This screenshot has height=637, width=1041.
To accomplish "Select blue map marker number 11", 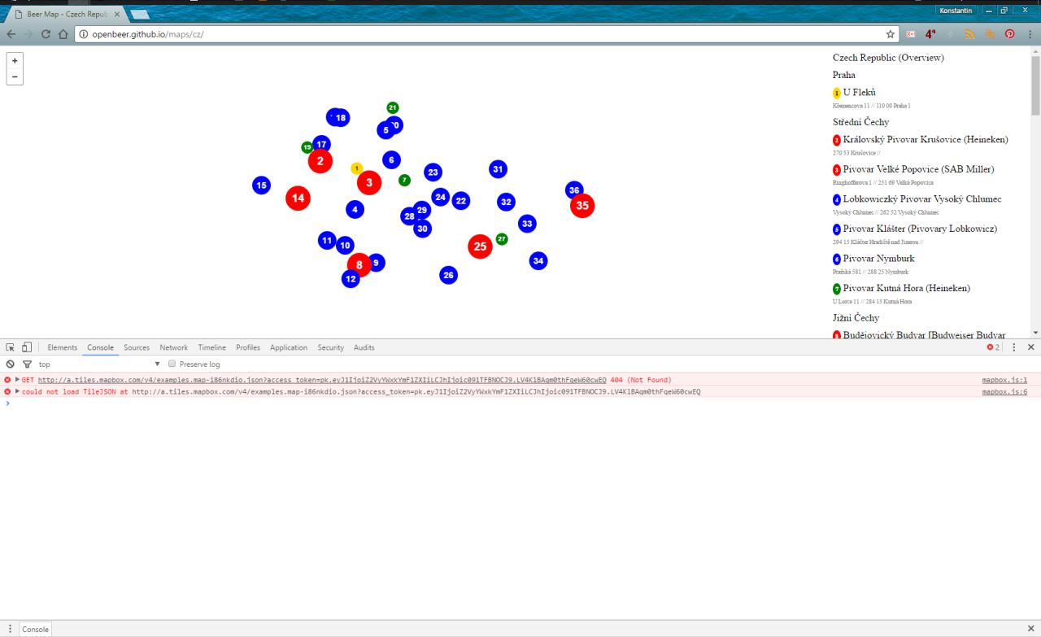I will [327, 241].
